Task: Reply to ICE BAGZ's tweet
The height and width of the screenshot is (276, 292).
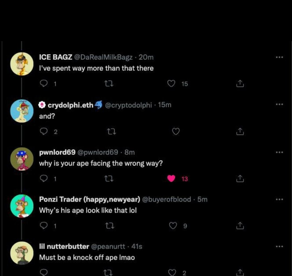Action: [44, 84]
